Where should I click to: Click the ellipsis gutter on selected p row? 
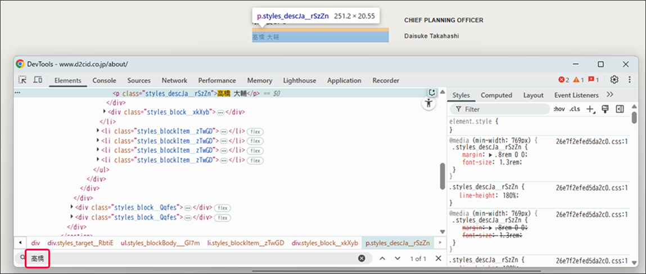[17, 93]
